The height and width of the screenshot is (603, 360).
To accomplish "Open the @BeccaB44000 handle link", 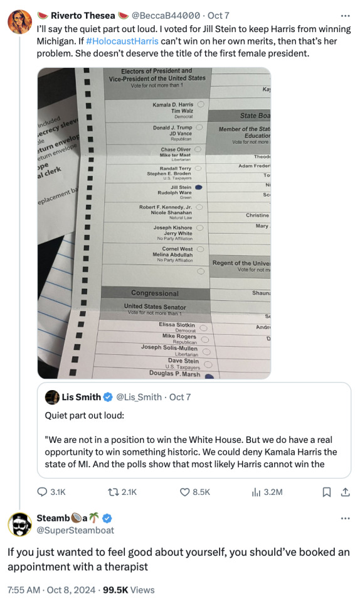I will (x=166, y=16).
